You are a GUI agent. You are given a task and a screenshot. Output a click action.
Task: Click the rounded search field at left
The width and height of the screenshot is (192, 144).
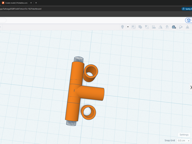(x=3, y=20)
